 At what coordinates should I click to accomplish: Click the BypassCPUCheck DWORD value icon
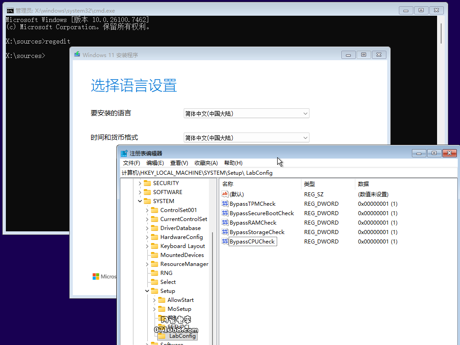pos(226,242)
